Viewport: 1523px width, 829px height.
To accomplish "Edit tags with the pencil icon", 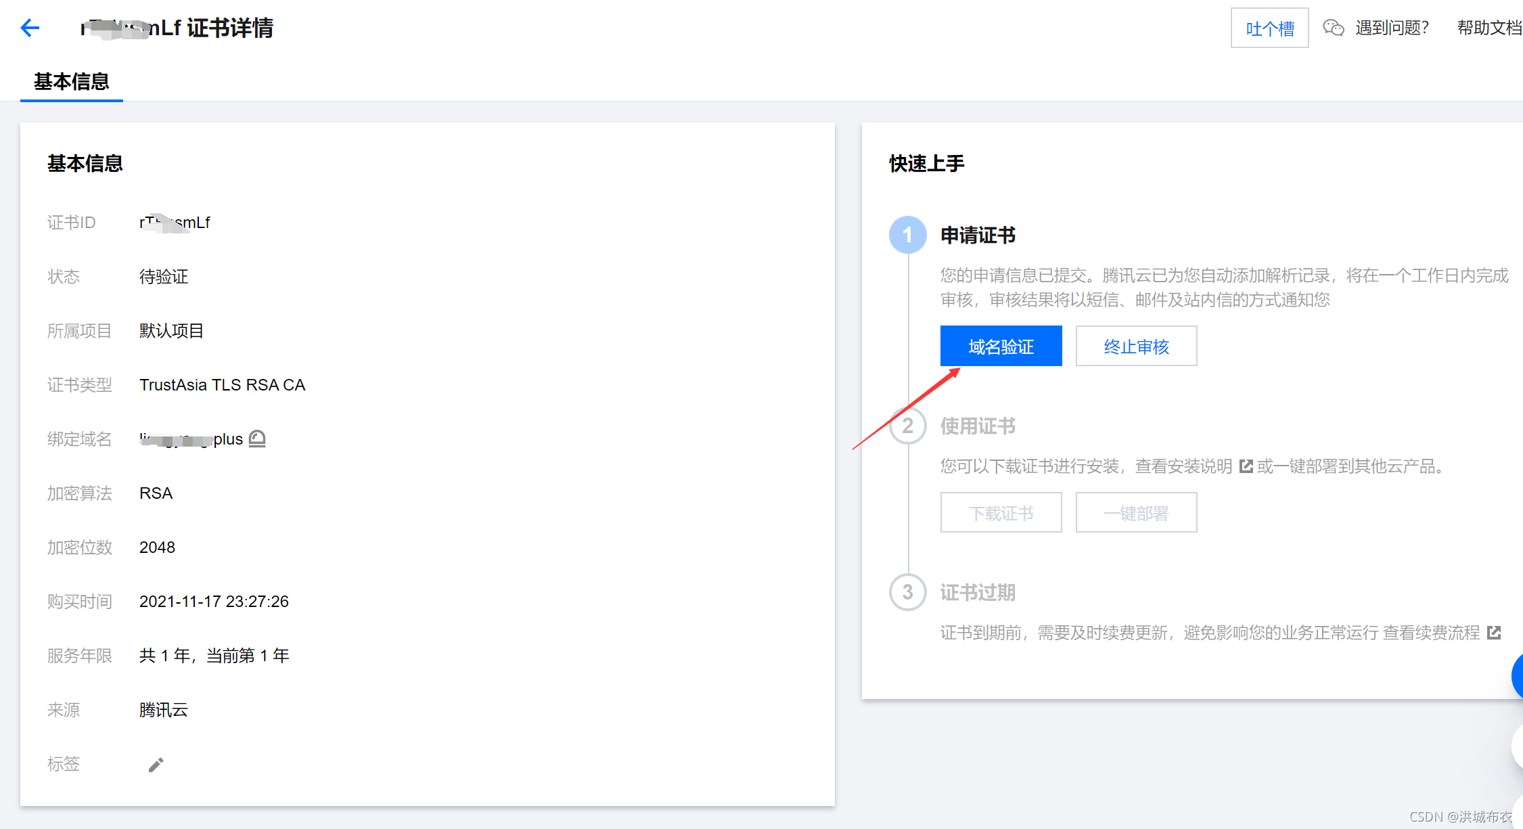I will (156, 765).
